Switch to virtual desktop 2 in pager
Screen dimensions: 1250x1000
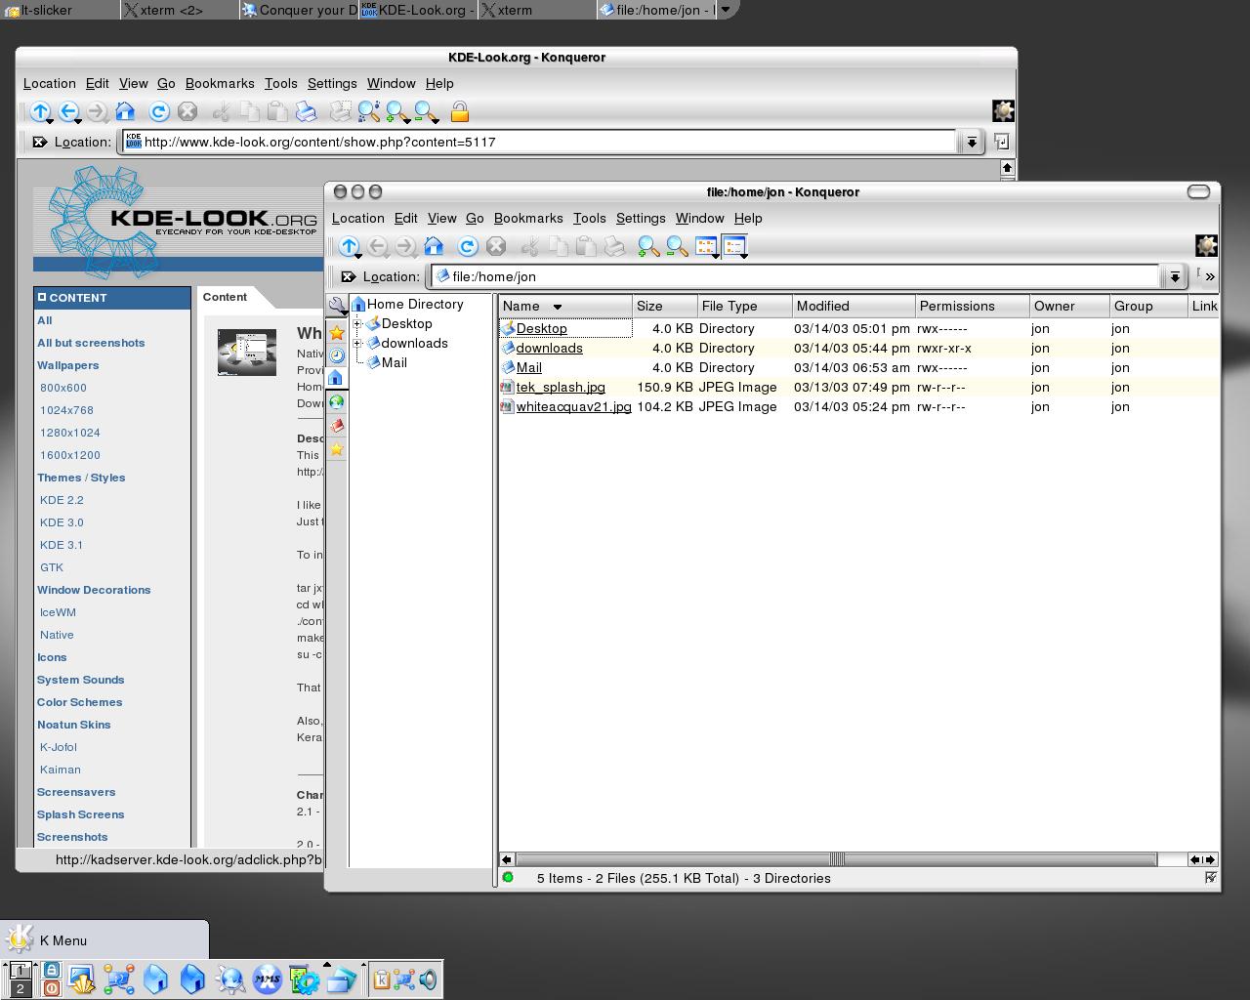coord(19,988)
